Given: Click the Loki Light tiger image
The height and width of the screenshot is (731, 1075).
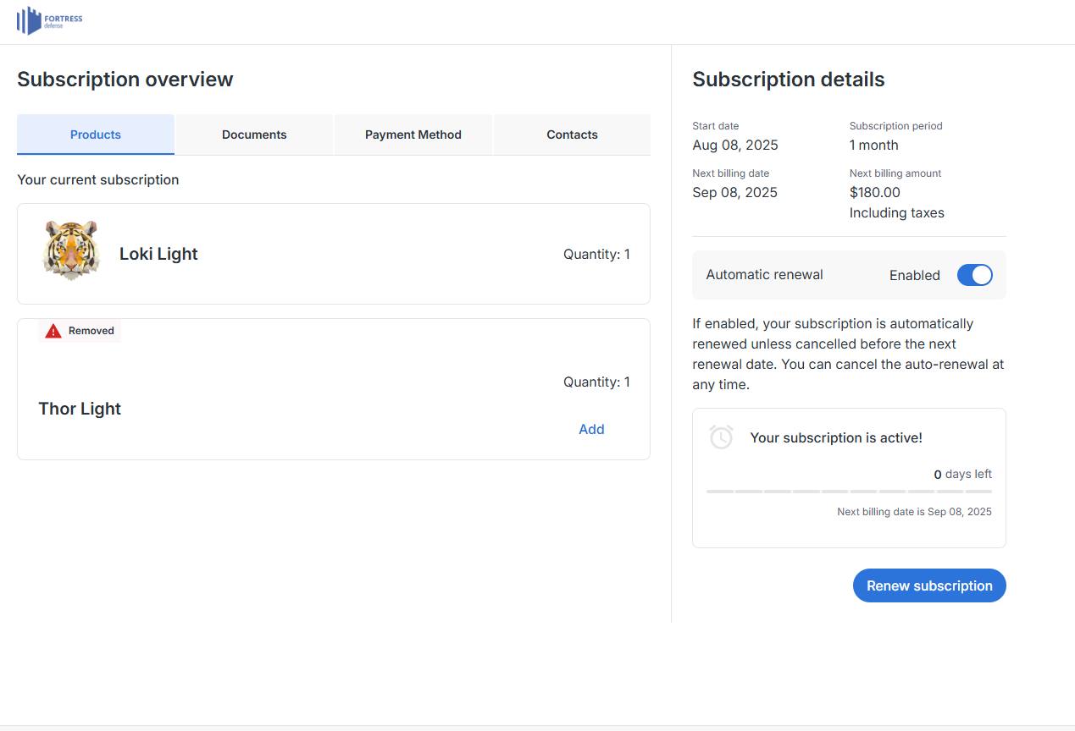Looking at the screenshot, I should coord(71,250).
